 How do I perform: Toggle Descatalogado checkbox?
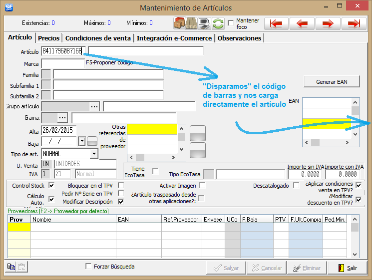tap(296, 185)
